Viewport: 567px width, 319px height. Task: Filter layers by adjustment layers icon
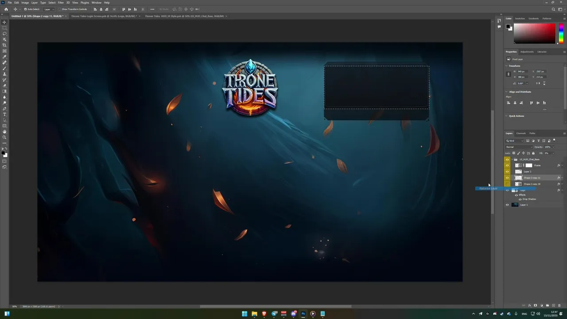(x=533, y=141)
